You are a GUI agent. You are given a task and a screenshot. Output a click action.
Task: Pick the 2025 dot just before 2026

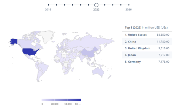pos(121,5)
